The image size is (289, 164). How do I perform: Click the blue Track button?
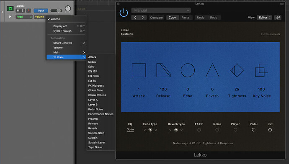point(41,11)
